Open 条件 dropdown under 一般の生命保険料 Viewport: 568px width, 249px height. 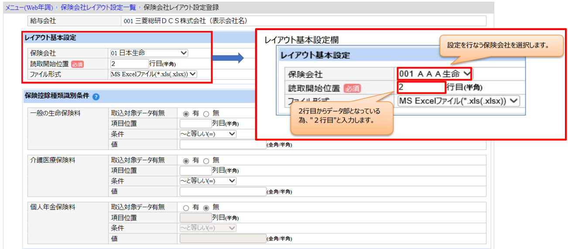208,134
